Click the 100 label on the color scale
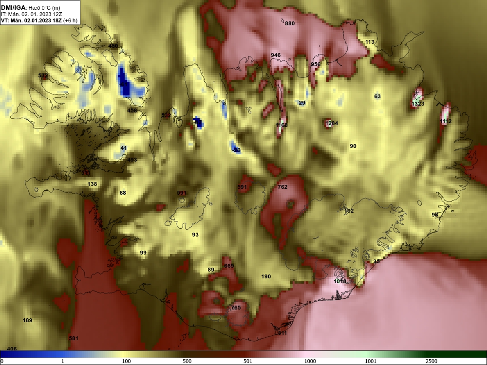The width and height of the screenshot is (487, 365). tap(127, 361)
